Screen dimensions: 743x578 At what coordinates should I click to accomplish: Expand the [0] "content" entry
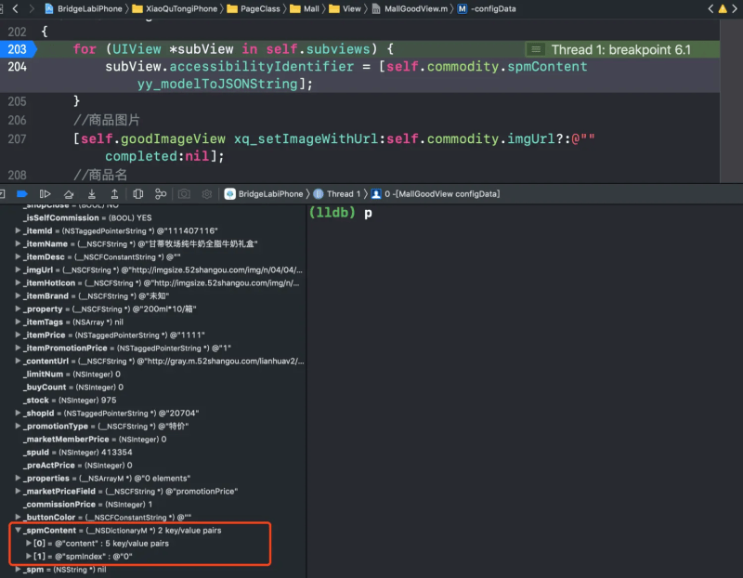pos(28,543)
